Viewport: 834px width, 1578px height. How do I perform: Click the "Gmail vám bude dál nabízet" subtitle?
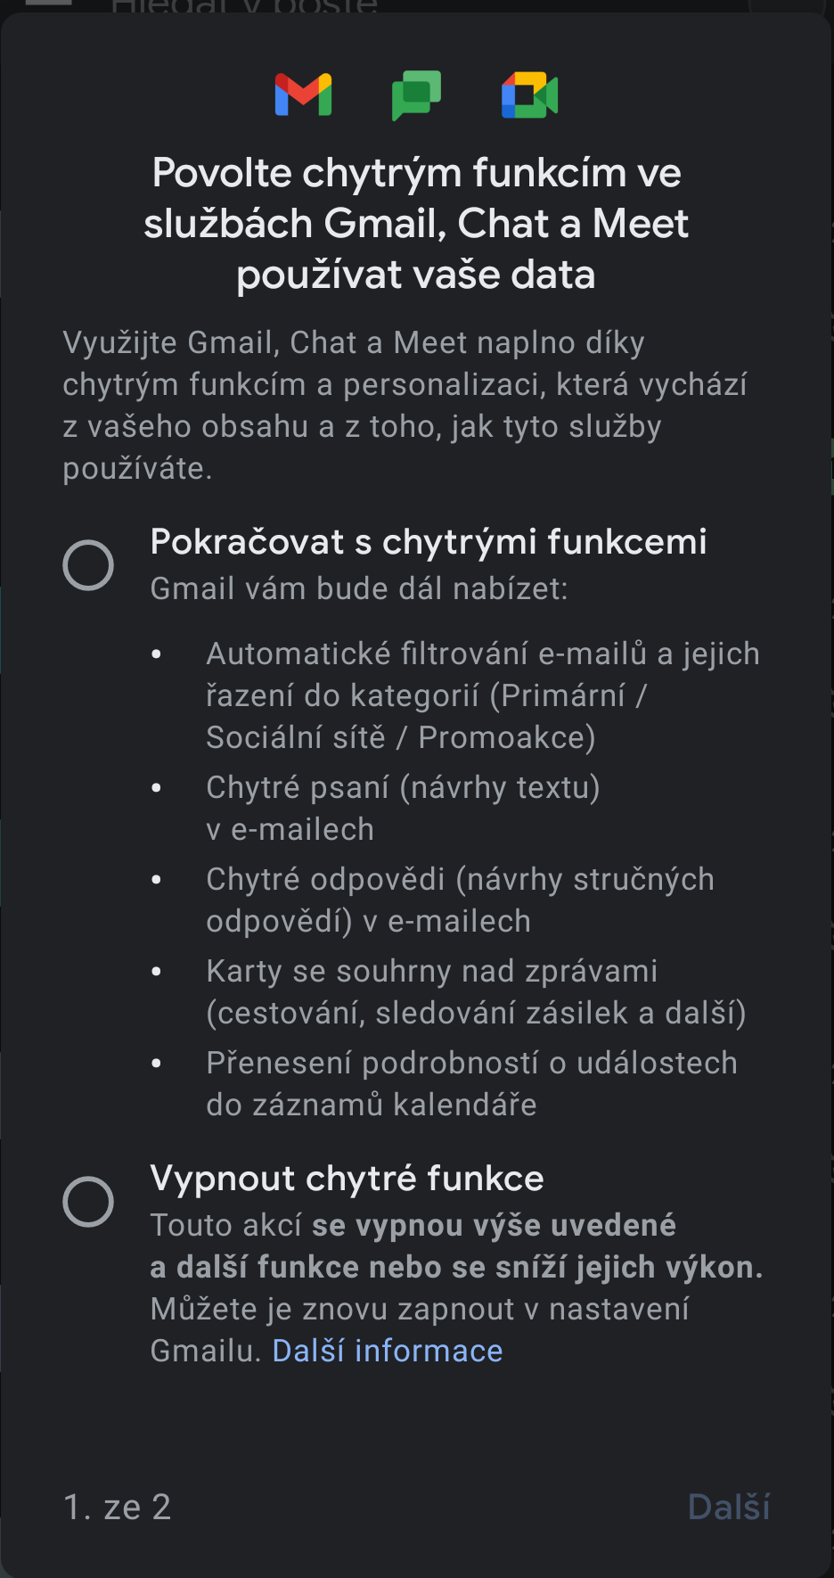click(x=359, y=588)
